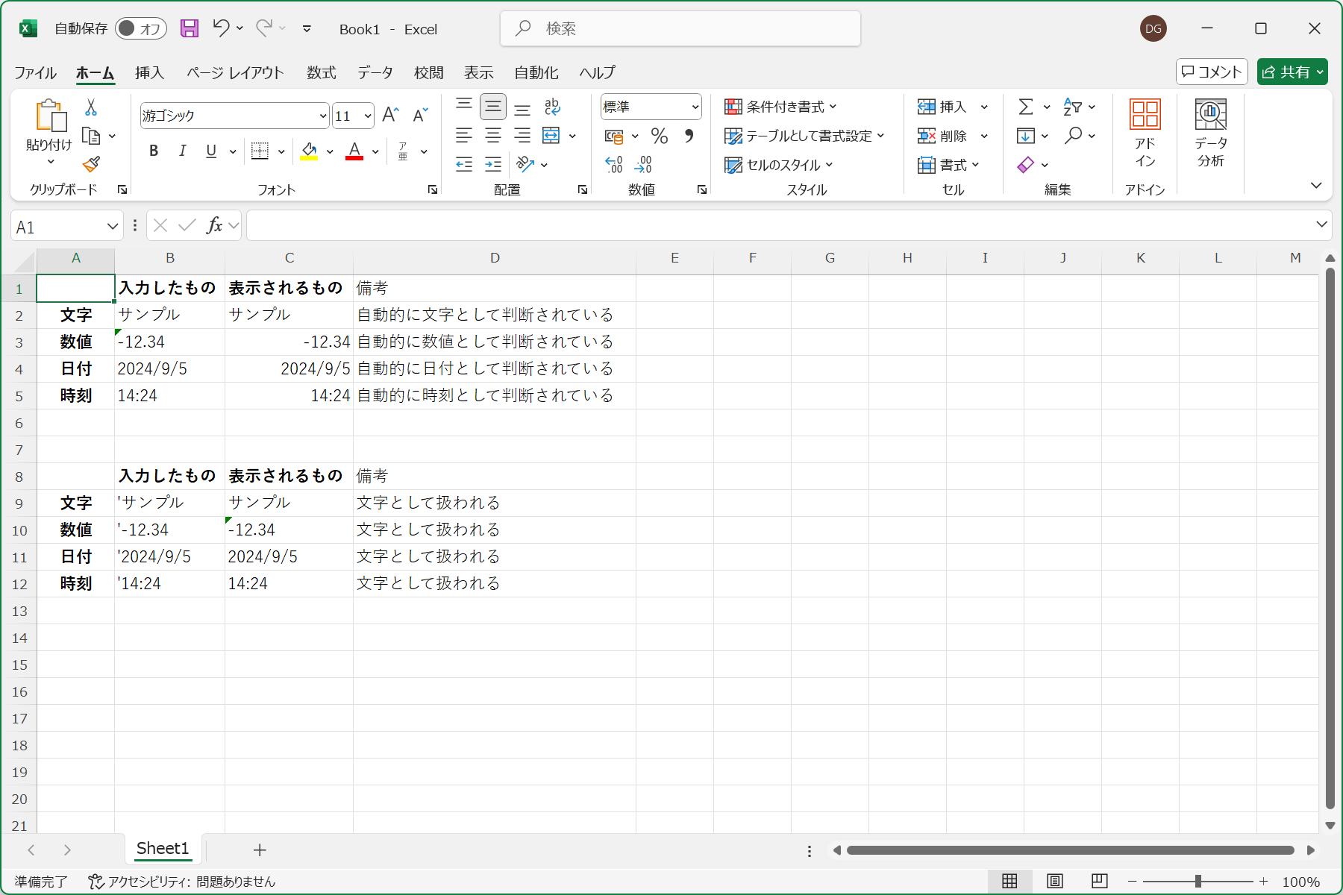Open the Review tab
Image resolution: width=1343 pixels, height=895 pixels.
click(428, 72)
